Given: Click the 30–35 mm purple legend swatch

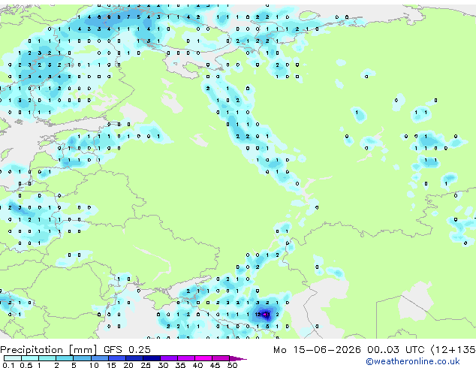Looking at the screenshot, I should coord(168,358).
